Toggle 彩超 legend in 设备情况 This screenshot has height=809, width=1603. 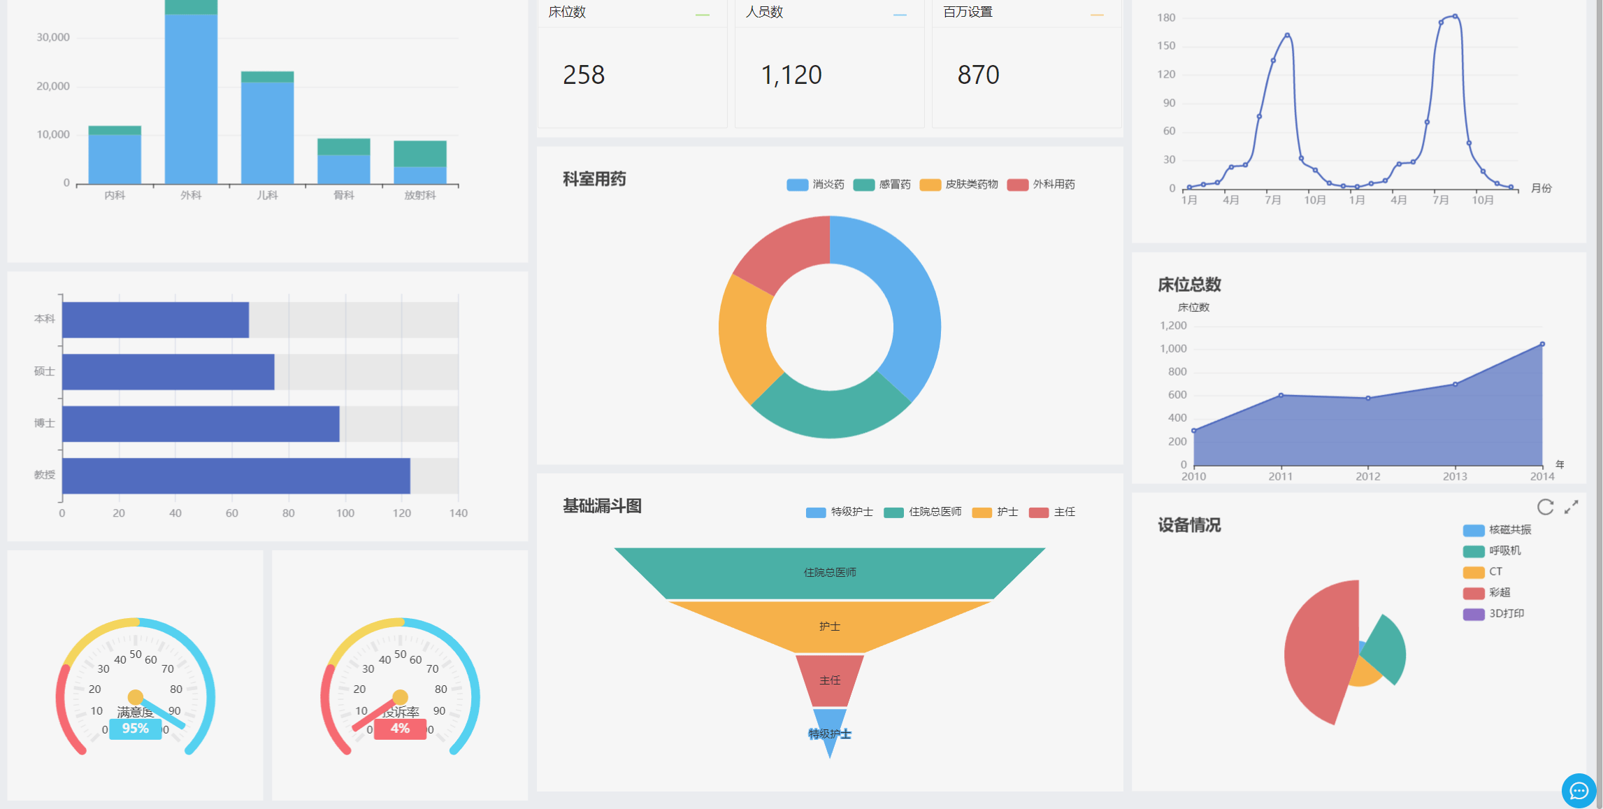coord(1486,593)
